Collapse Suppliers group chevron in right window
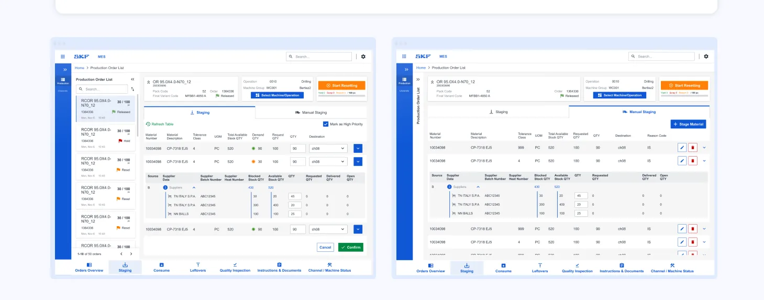The image size is (764, 300). (x=478, y=186)
